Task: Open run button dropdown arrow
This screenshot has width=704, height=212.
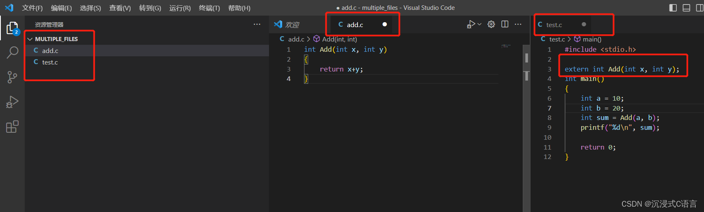Action: (479, 24)
